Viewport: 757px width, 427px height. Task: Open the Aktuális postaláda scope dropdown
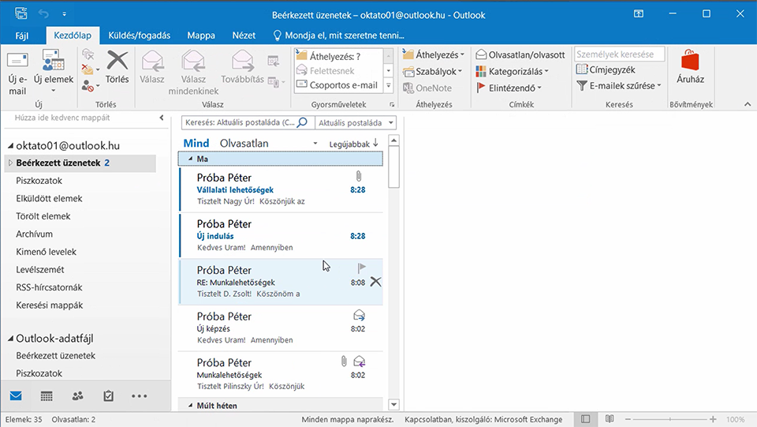coord(356,122)
